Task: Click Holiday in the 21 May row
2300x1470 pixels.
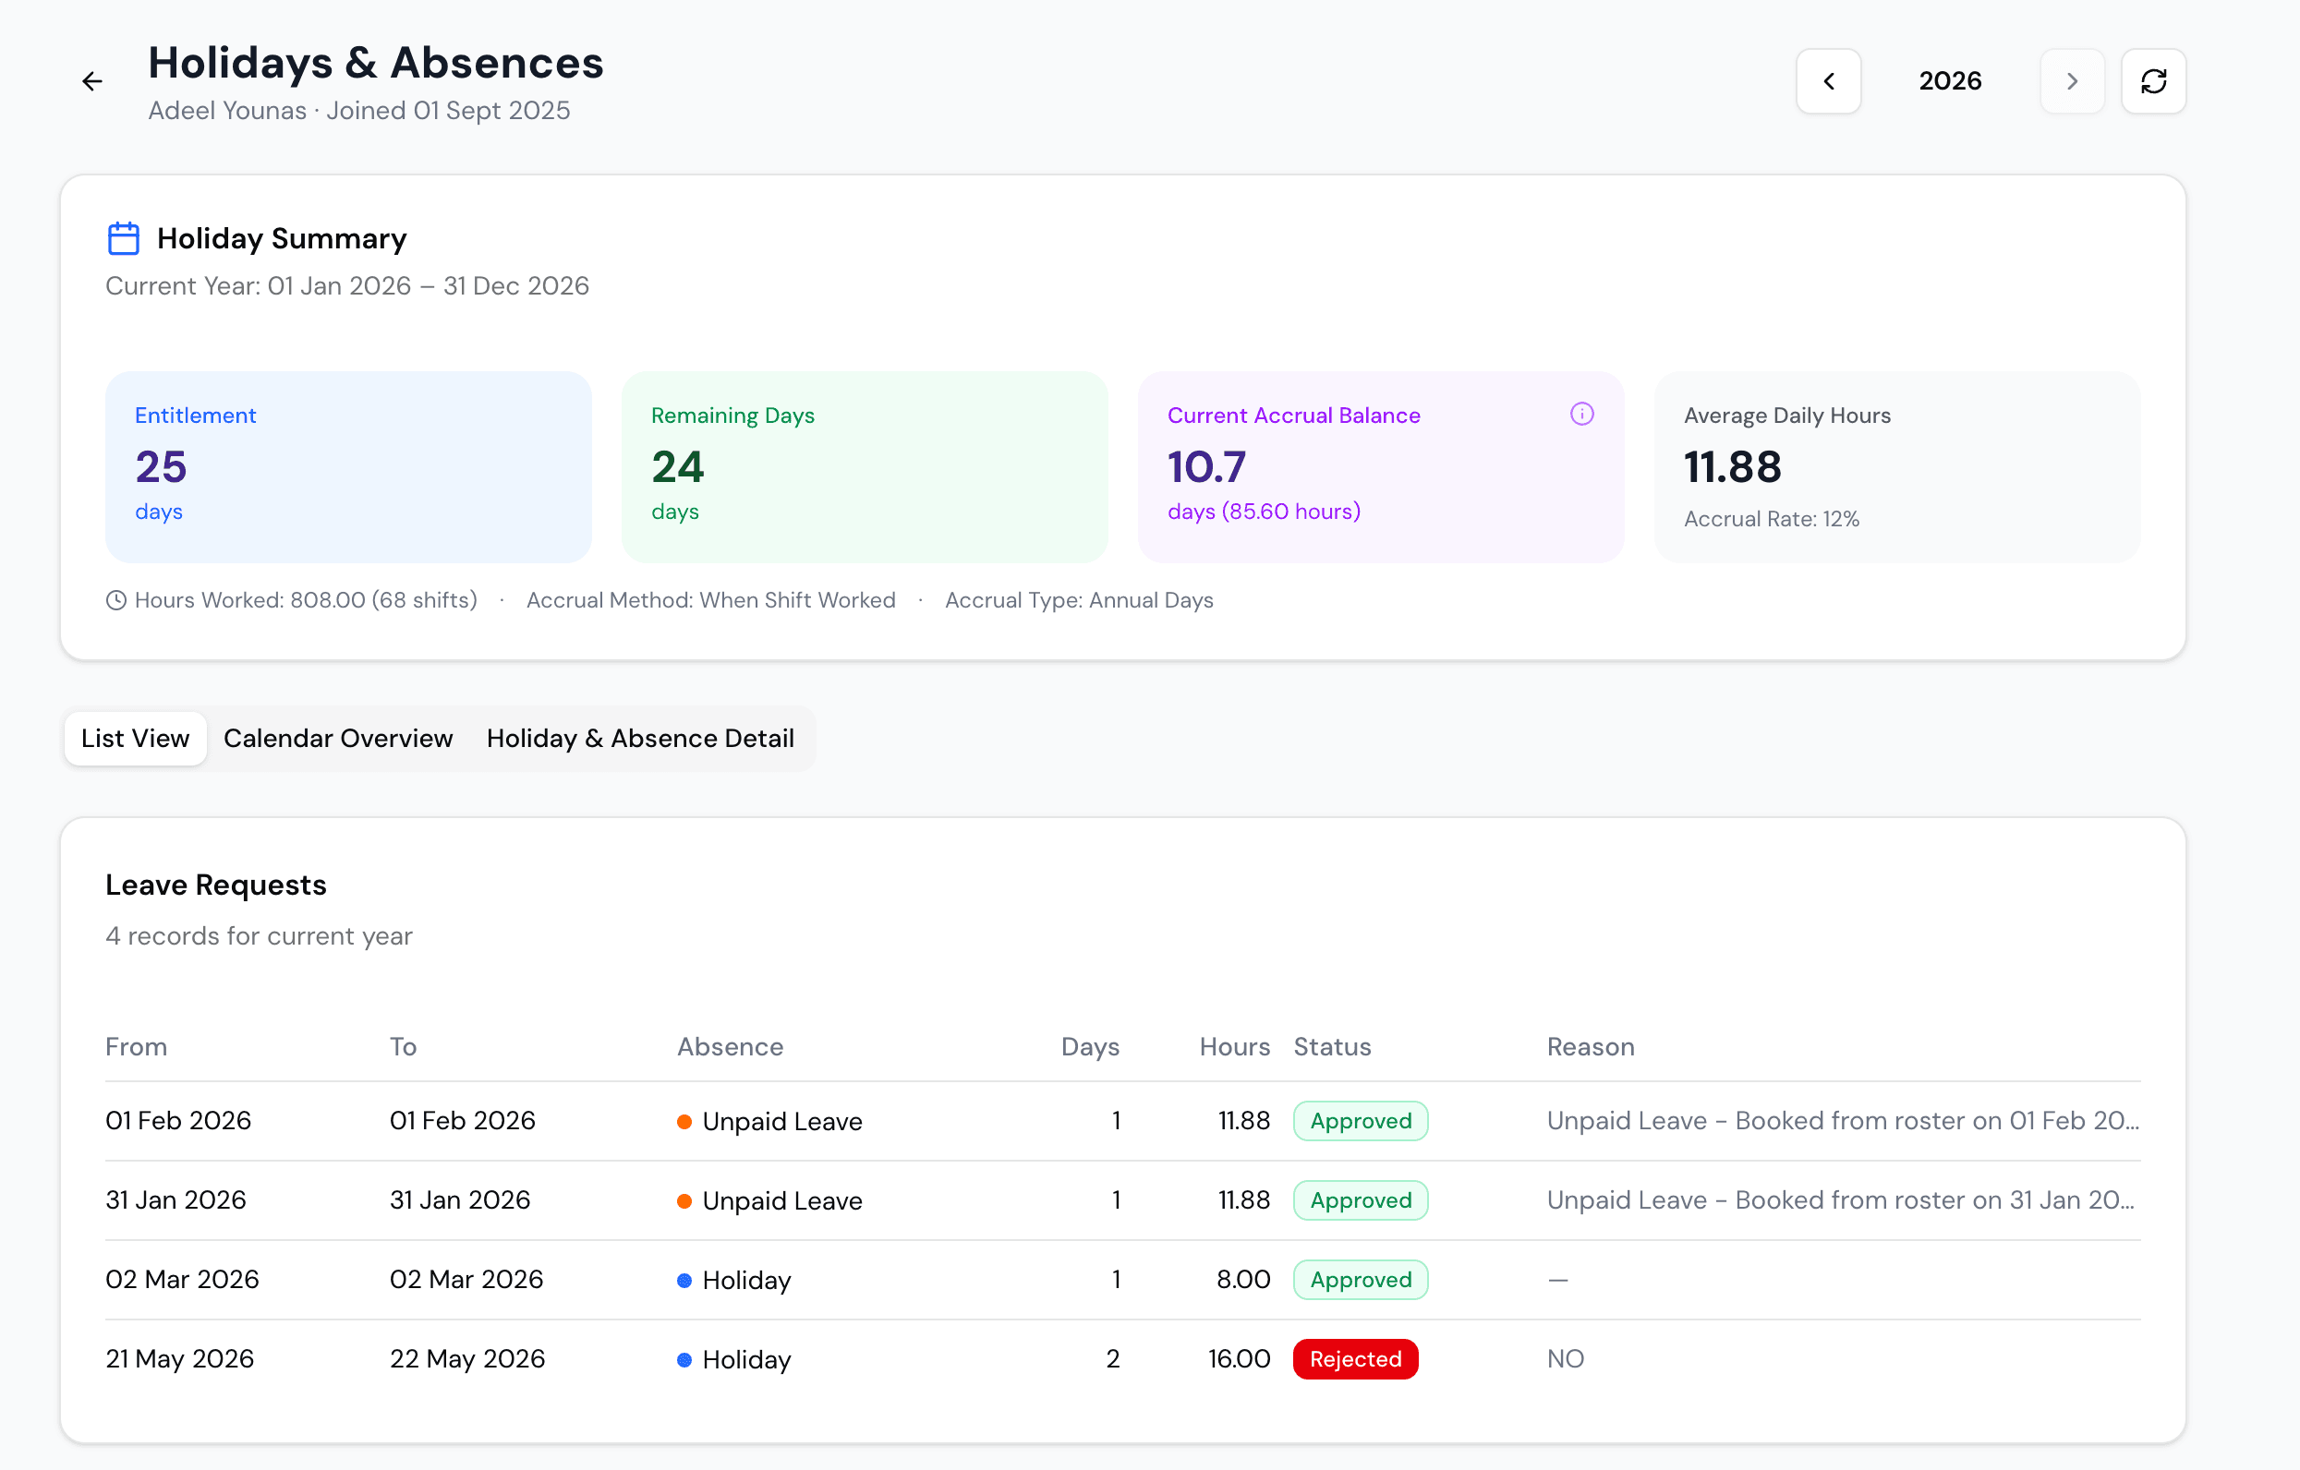Action: point(746,1359)
